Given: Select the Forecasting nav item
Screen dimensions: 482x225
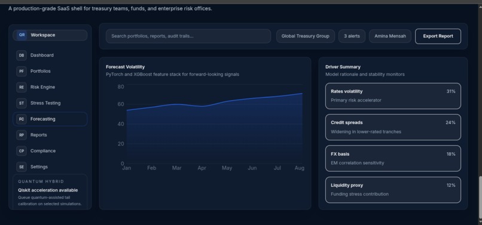Looking at the screenshot, I should 50,119.
